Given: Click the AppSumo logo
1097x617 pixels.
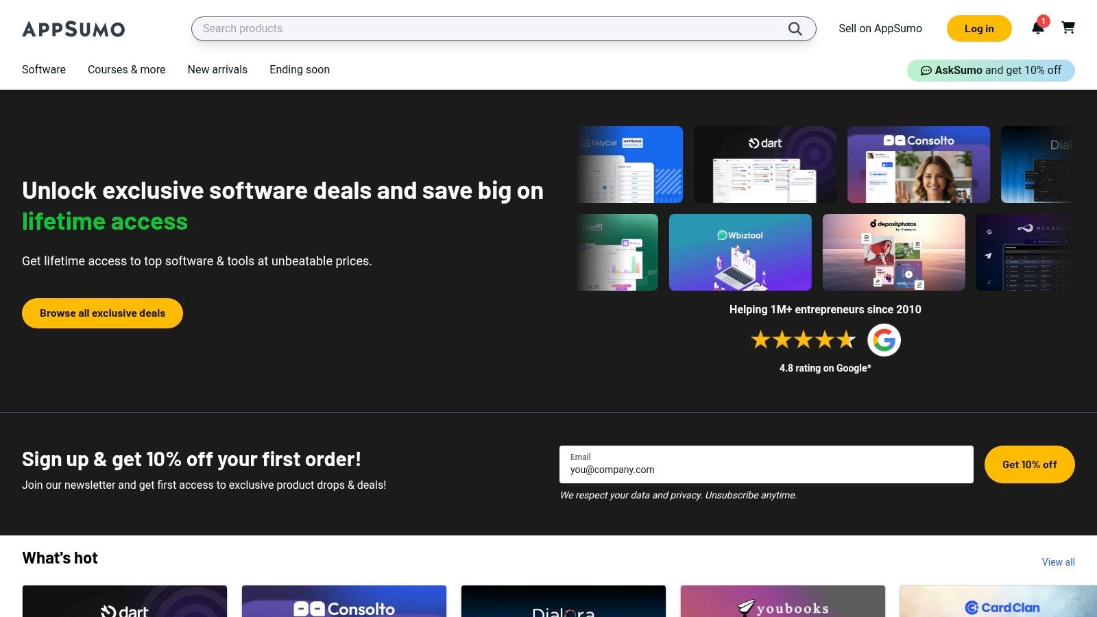Looking at the screenshot, I should tap(73, 29).
